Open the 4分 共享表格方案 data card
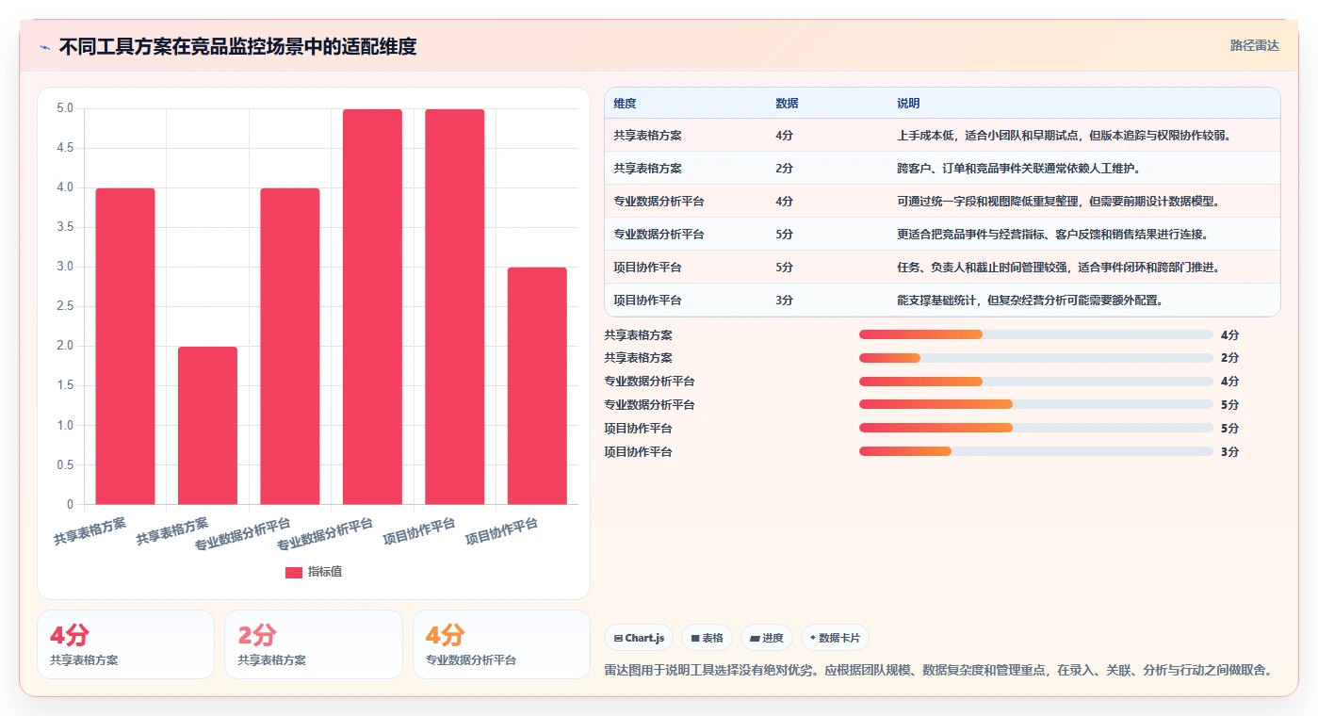 point(125,644)
